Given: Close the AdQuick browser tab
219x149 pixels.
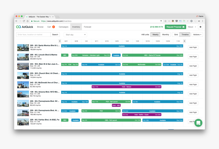Looking at the screenshot, I should point(53,17).
